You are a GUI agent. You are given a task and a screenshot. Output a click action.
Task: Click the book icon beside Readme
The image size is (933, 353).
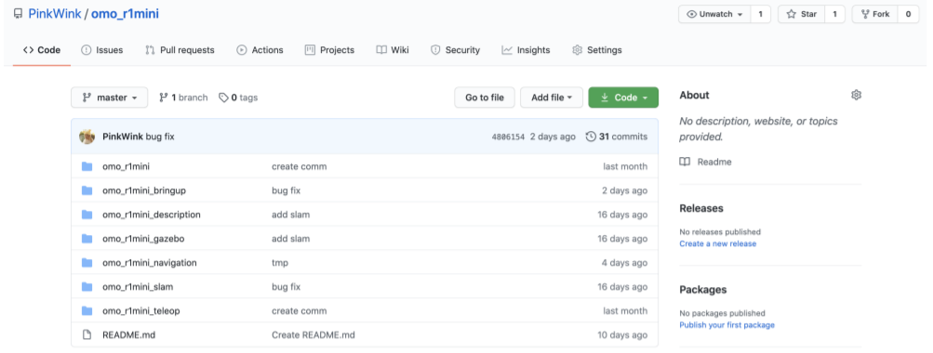(x=685, y=162)
